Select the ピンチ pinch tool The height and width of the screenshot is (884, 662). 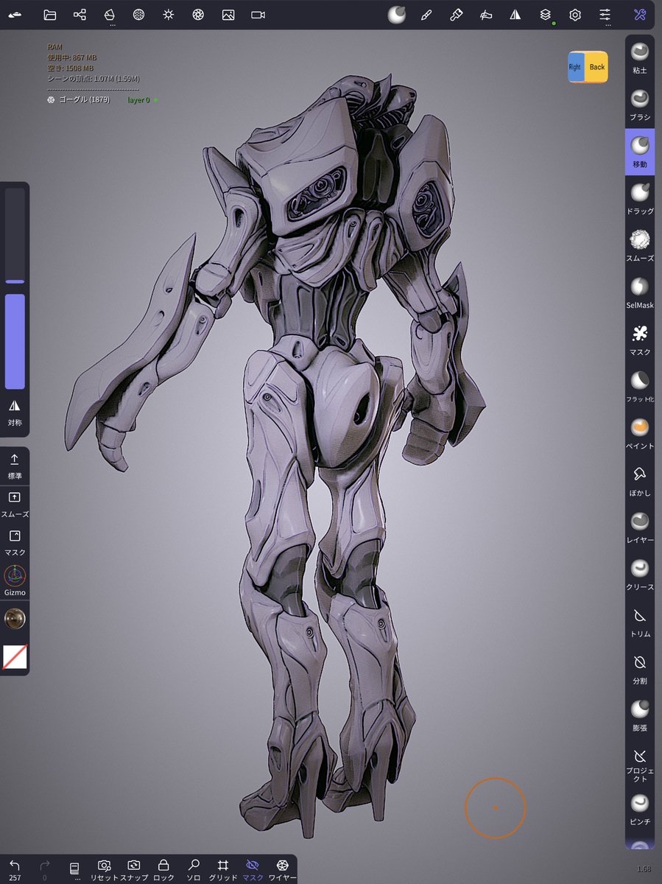tap(640, 810)
